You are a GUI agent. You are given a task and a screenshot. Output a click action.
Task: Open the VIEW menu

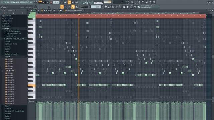click(18, 2)
